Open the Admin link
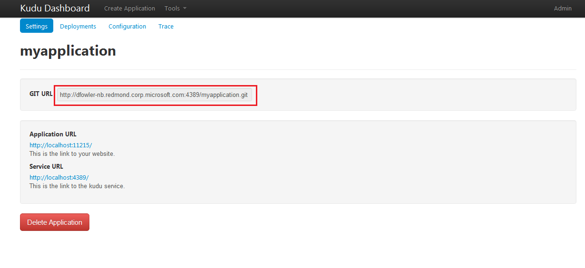The width and height of the screenshot is (585, 268). 563,9
